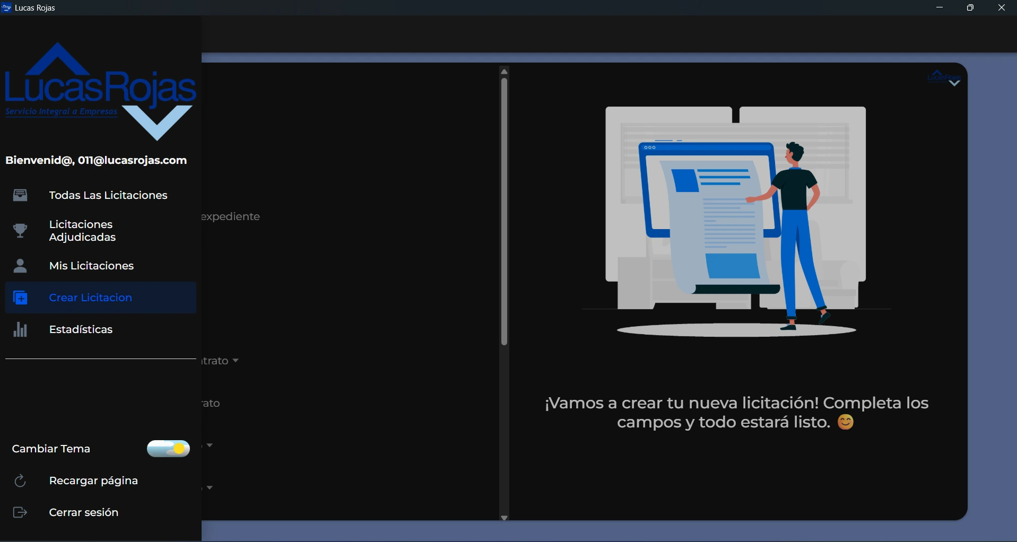The height and width of the screenshot is (542, 1017).
Task: Click the trophy icon for Licitaciones Adjudicadas
Action: (20, 231)
